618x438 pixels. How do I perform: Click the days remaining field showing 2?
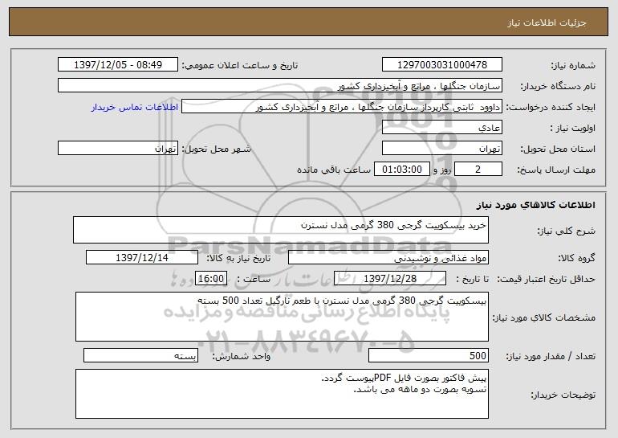tap(478, 169)
